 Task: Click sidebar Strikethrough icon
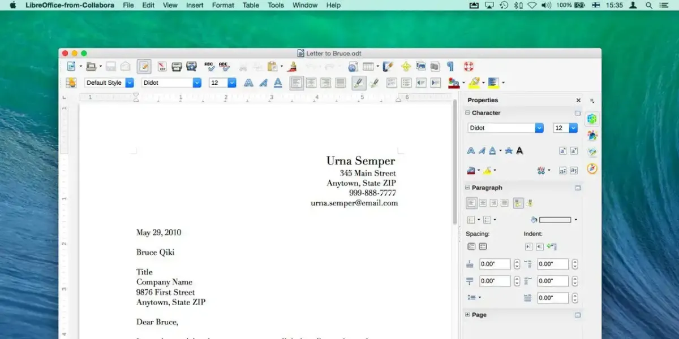click(x=508, y=150)
